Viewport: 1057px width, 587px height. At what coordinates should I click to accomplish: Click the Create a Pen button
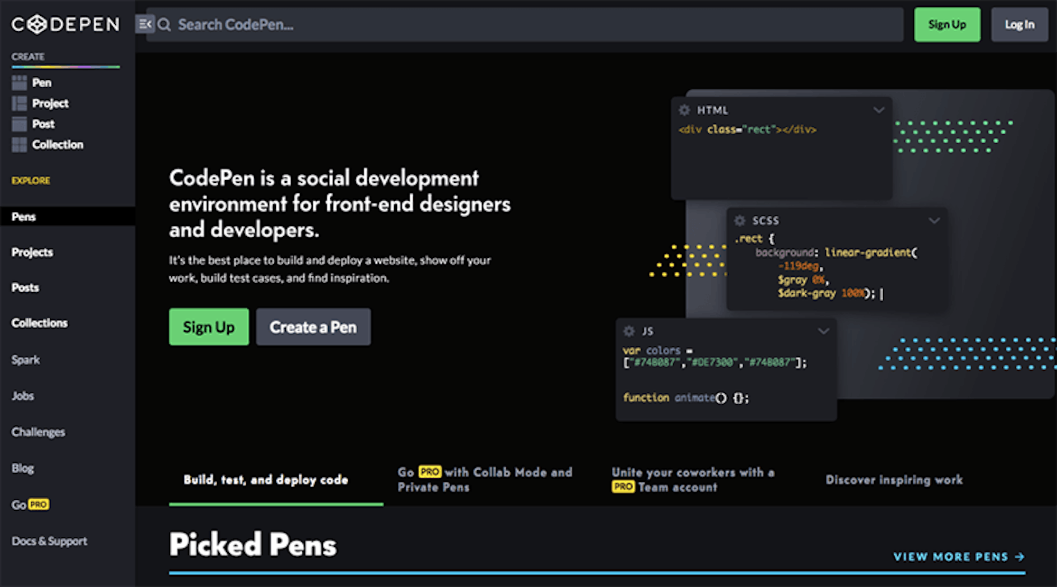pos(313,327)
